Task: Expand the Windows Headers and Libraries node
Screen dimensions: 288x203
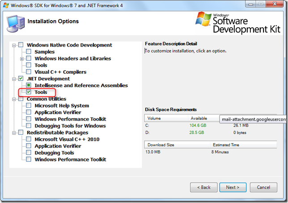Action: pyautogui.click(x=22, y=59)
